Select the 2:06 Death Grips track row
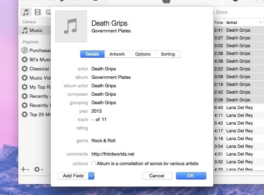264x195 pixels. tap(239, 100)
